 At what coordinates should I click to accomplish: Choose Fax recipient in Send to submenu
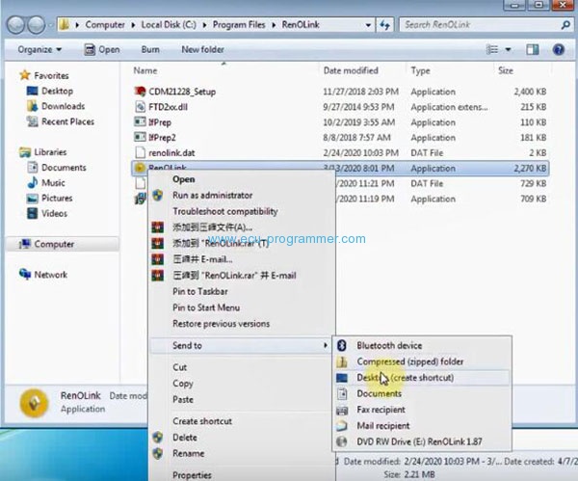(383, 410)
